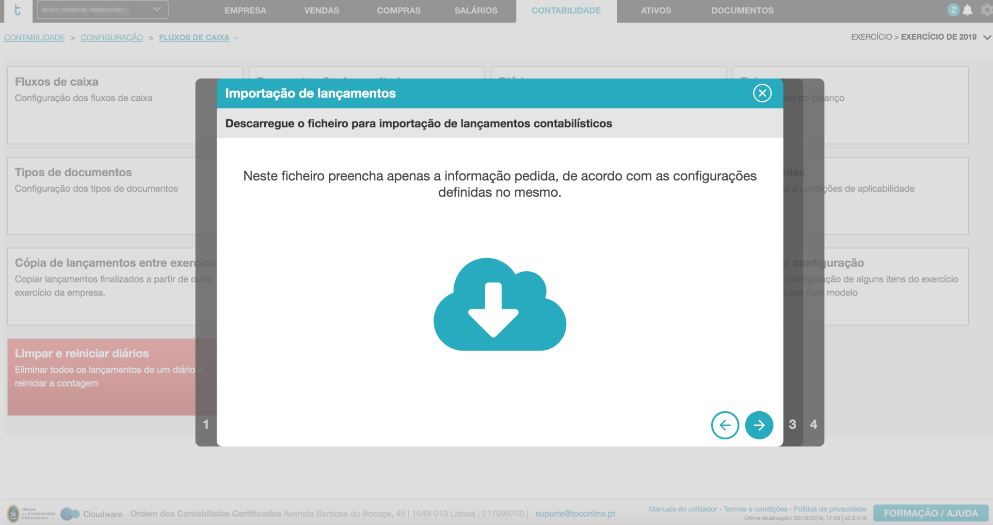Expand the company selector dropdown

tap(156, 8)
